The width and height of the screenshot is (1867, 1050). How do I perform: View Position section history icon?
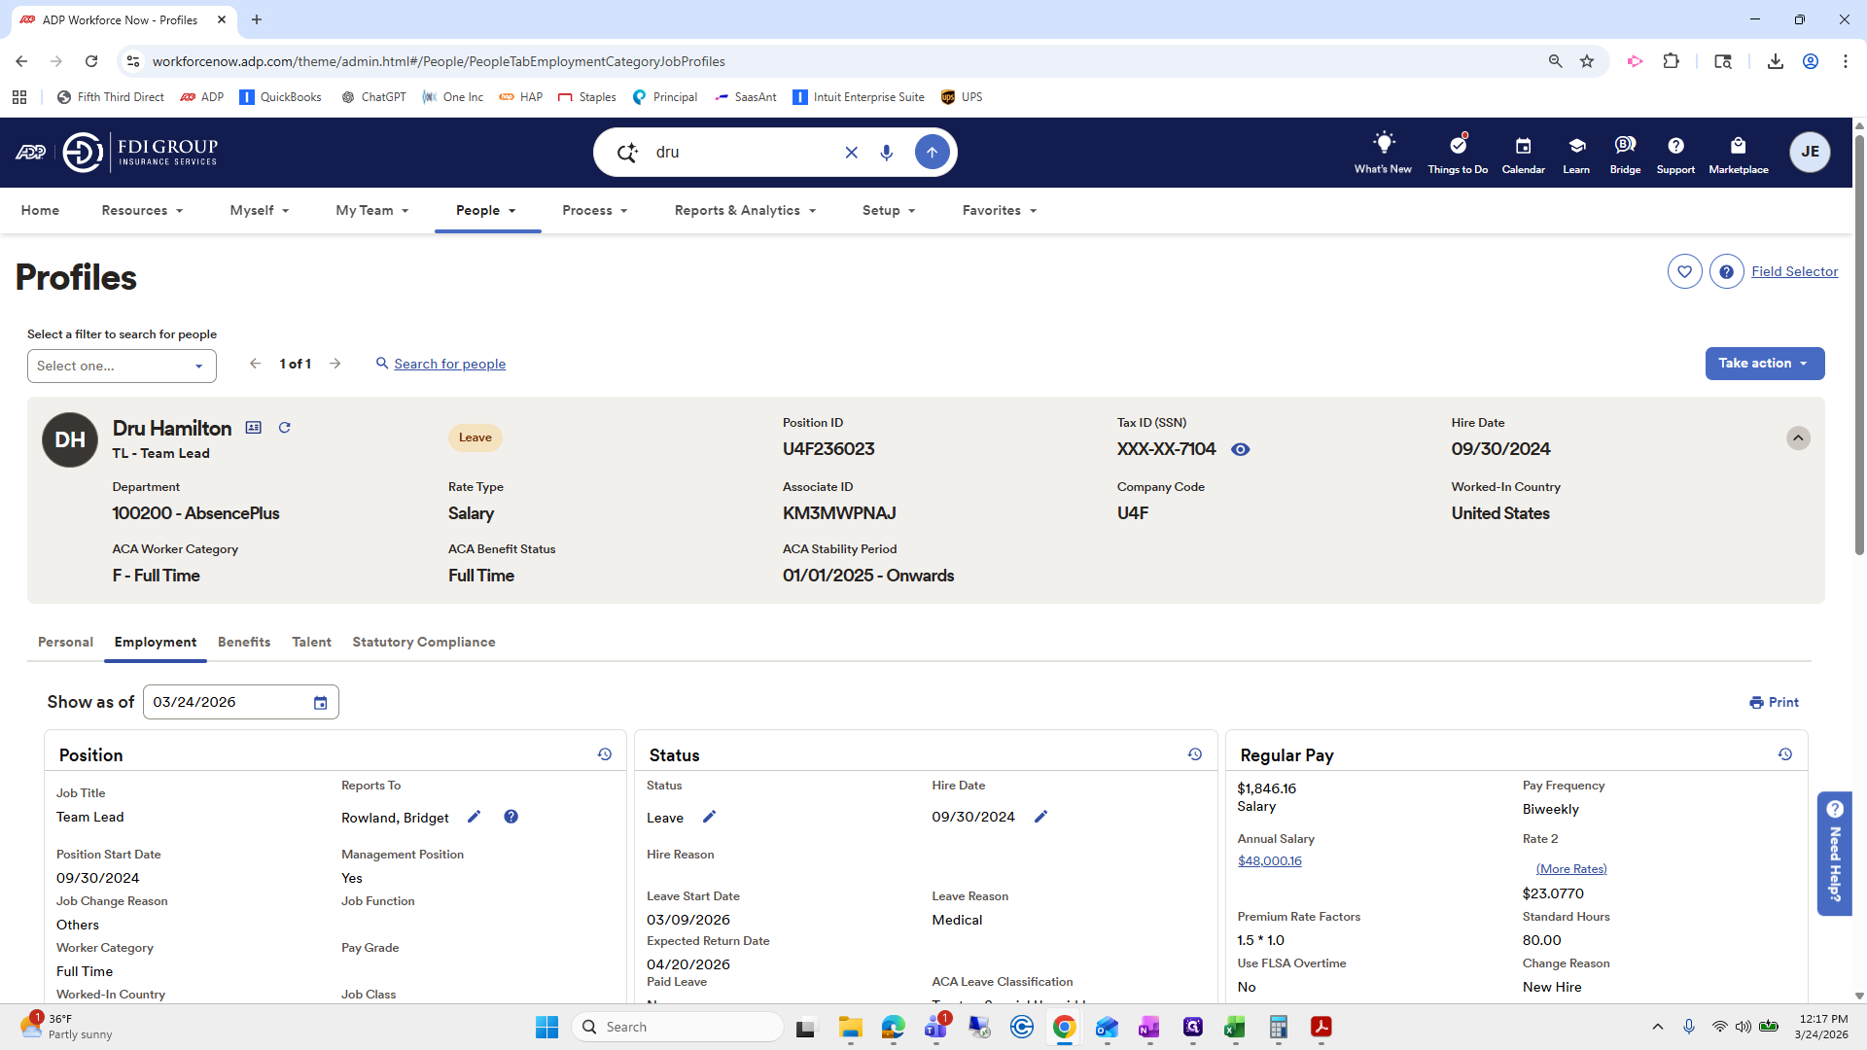click(604, 754)
